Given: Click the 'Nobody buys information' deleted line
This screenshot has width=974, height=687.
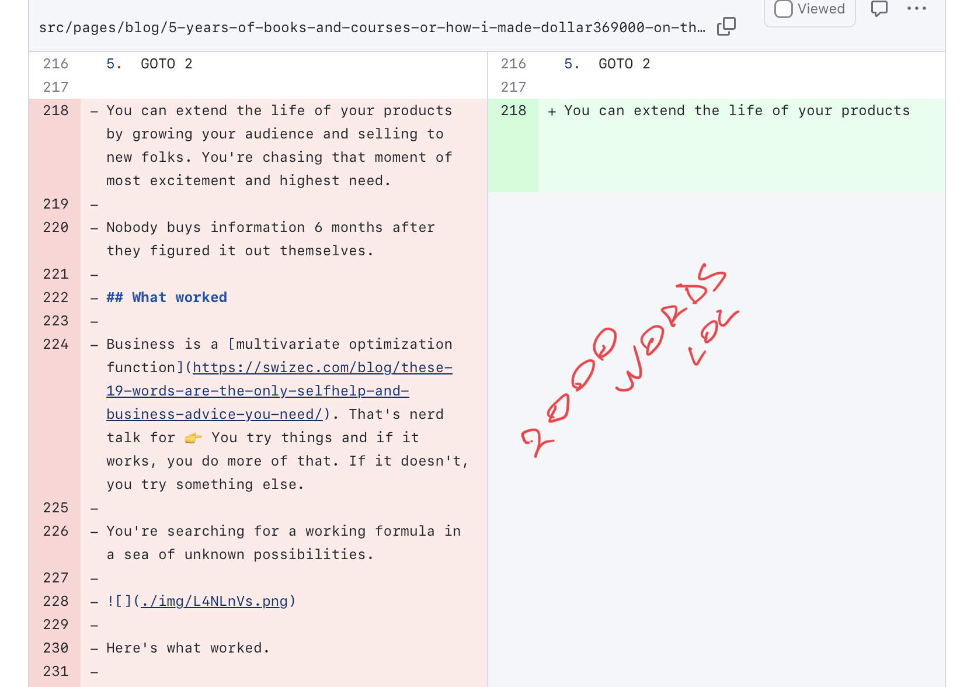Looking at the screenshot, I should click(x=270, y=239).
